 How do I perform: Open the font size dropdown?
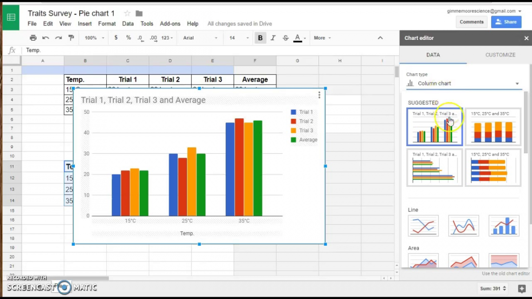point(238,38)
